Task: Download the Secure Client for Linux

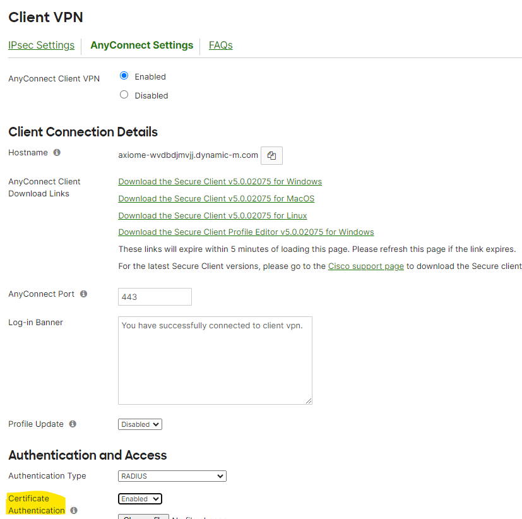Action: click(213, 216)
